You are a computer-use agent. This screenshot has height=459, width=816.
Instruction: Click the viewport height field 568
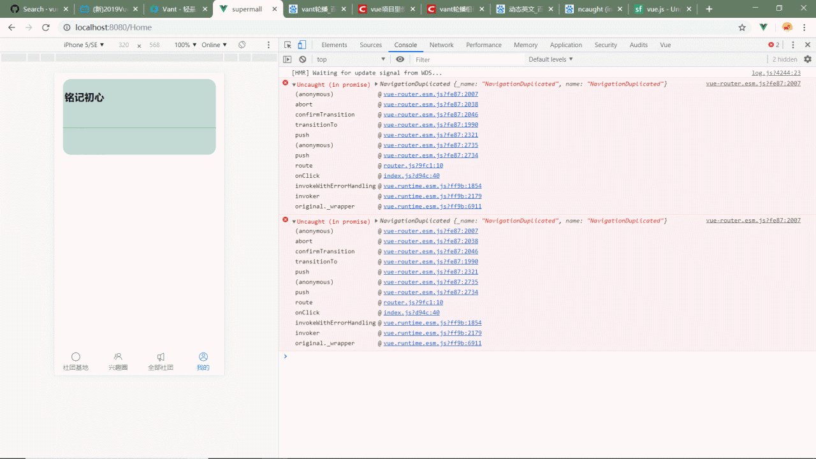click(154, 45)
